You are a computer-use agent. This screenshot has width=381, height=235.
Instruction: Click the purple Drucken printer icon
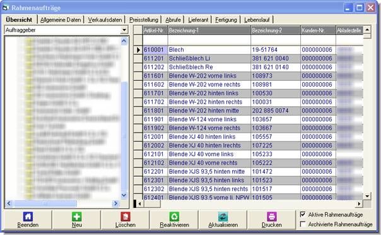pyautogui.click(x=272, y=216)
